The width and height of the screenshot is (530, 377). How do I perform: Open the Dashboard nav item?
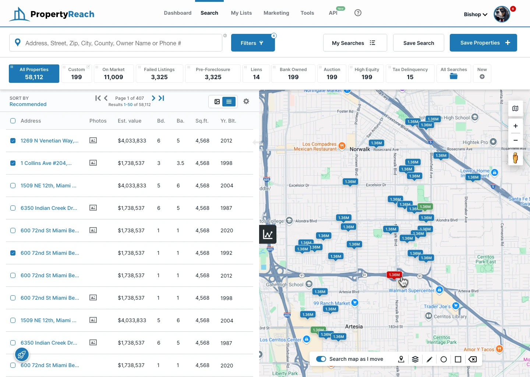point(178,13)
